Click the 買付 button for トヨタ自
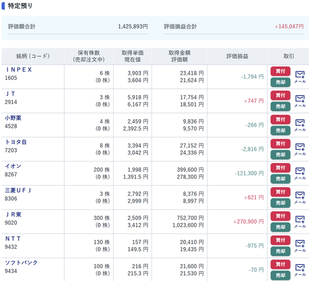The height and width of the screenshot is (281, 309). (281, 143)
